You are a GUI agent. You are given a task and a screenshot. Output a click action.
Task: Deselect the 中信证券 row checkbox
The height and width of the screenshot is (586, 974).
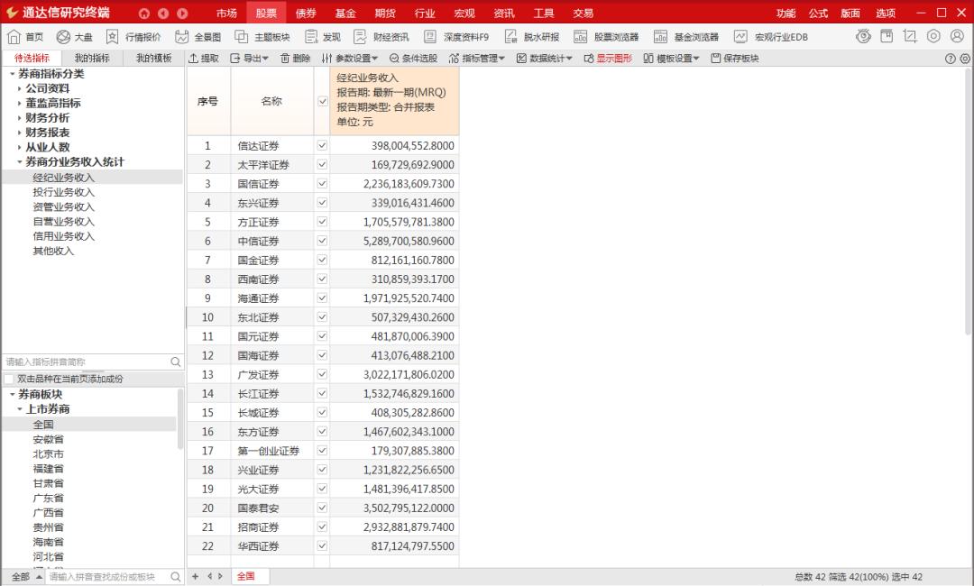pyautogui.click(x=322, y=241)
